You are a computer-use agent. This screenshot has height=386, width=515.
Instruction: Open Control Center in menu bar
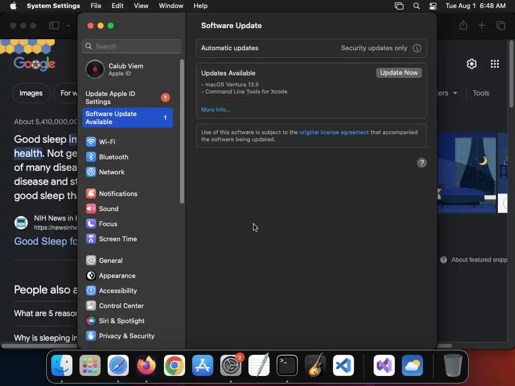[433, 6]
